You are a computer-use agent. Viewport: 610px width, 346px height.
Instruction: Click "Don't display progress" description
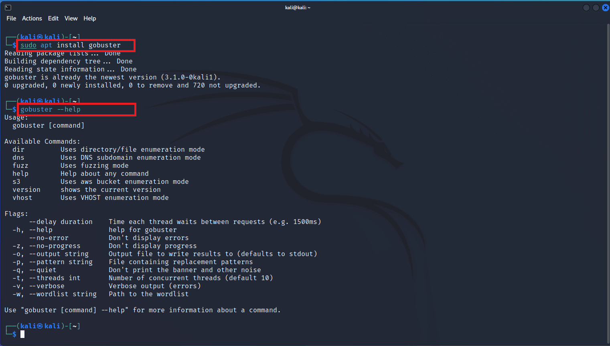pos(153,246)
